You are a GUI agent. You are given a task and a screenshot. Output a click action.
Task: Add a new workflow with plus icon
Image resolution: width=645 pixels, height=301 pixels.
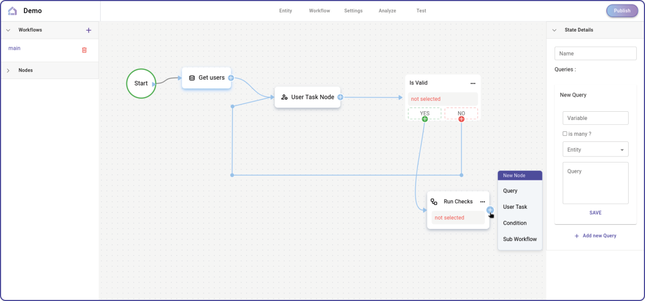pyautogui.click(x=89, y=31)
